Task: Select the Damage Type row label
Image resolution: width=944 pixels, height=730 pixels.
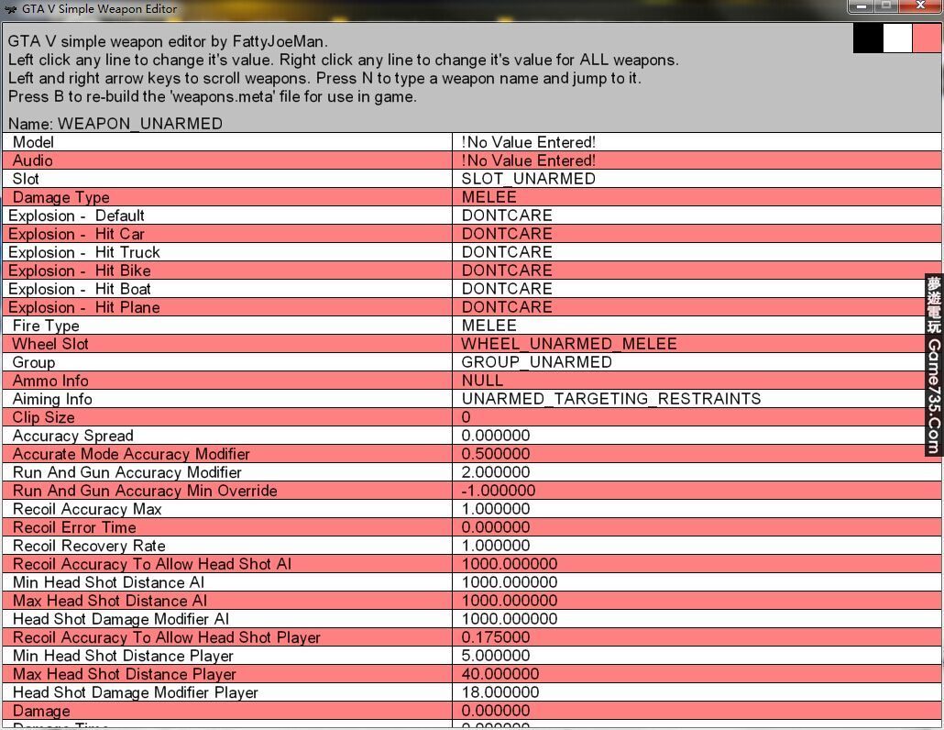Action: [x=60, y=197]
